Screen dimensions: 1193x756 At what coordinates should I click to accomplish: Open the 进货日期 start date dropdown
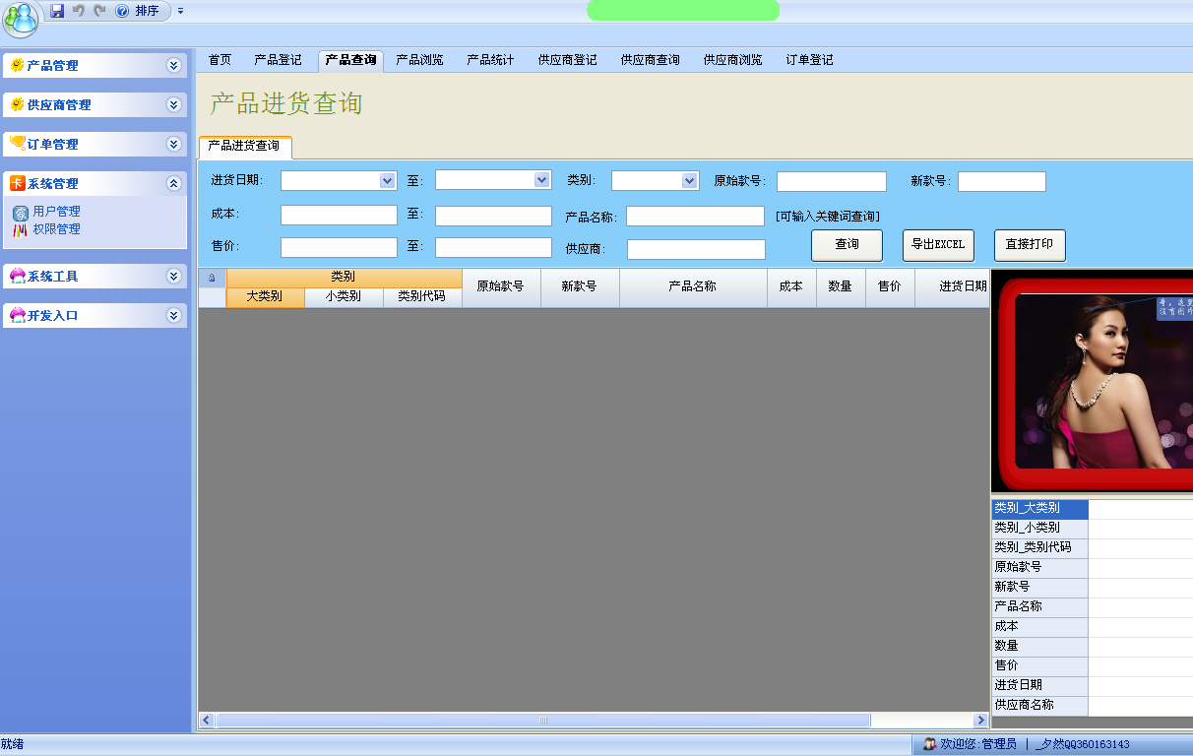click(387, 181)
